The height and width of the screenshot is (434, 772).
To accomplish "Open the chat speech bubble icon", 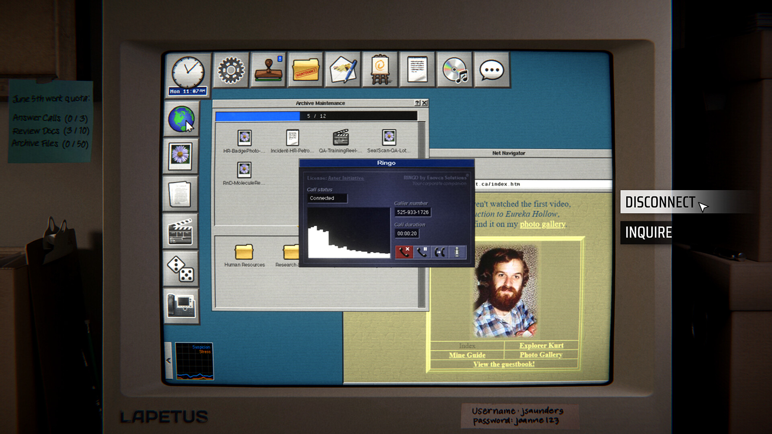I will pos(492,70).
